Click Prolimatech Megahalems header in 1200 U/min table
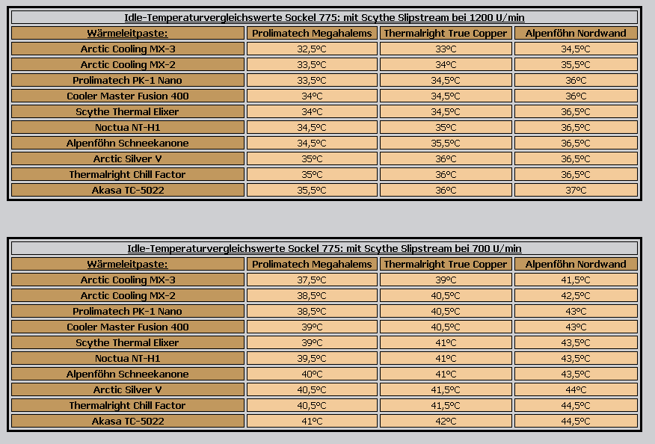The image size is (655, 444). point(312,33)
